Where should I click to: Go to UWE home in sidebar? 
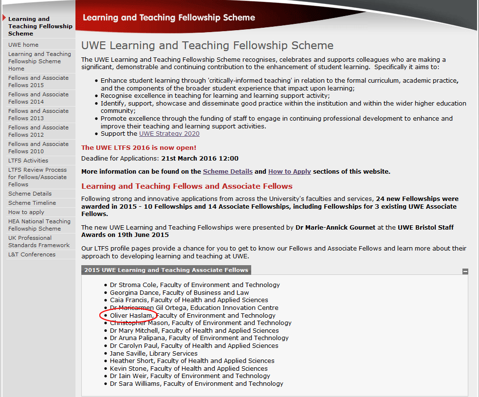pos(23,45)
